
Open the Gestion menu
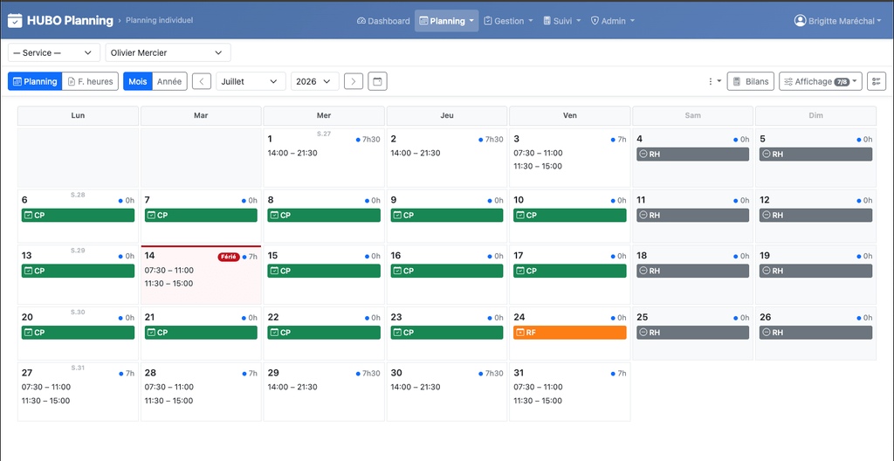(x=508, y=21)
